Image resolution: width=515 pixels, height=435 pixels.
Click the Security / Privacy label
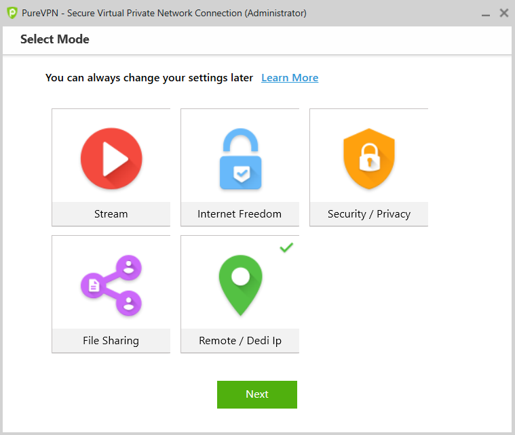click(x=369, y=214)
